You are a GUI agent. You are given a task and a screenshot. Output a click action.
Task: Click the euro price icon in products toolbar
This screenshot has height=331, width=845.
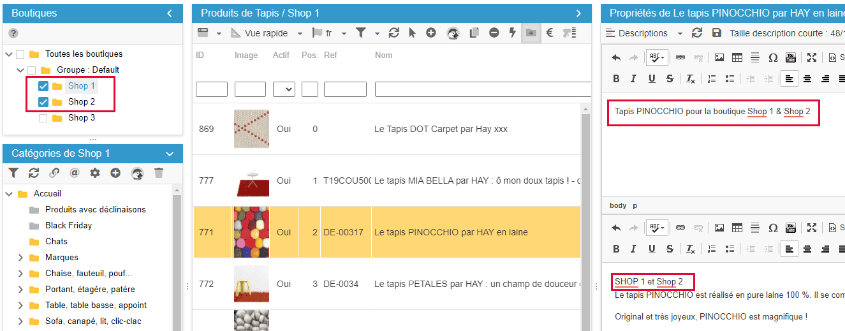[549, 33]
